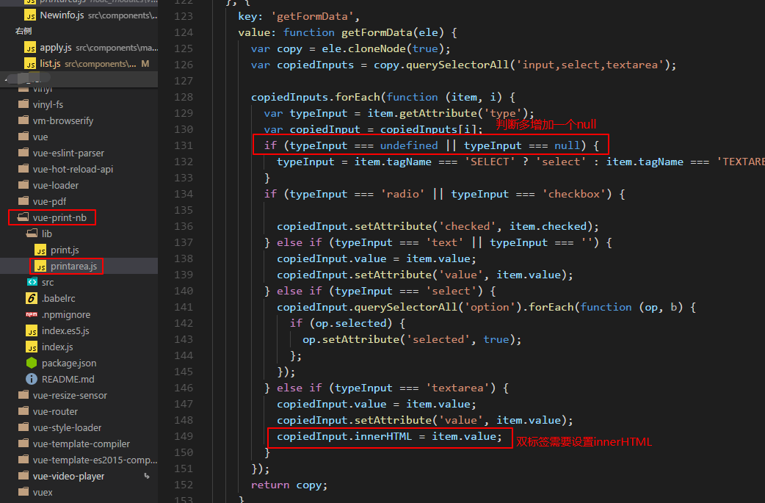
Task: Select printarea.js in the file tree
Action: (73, 266)
